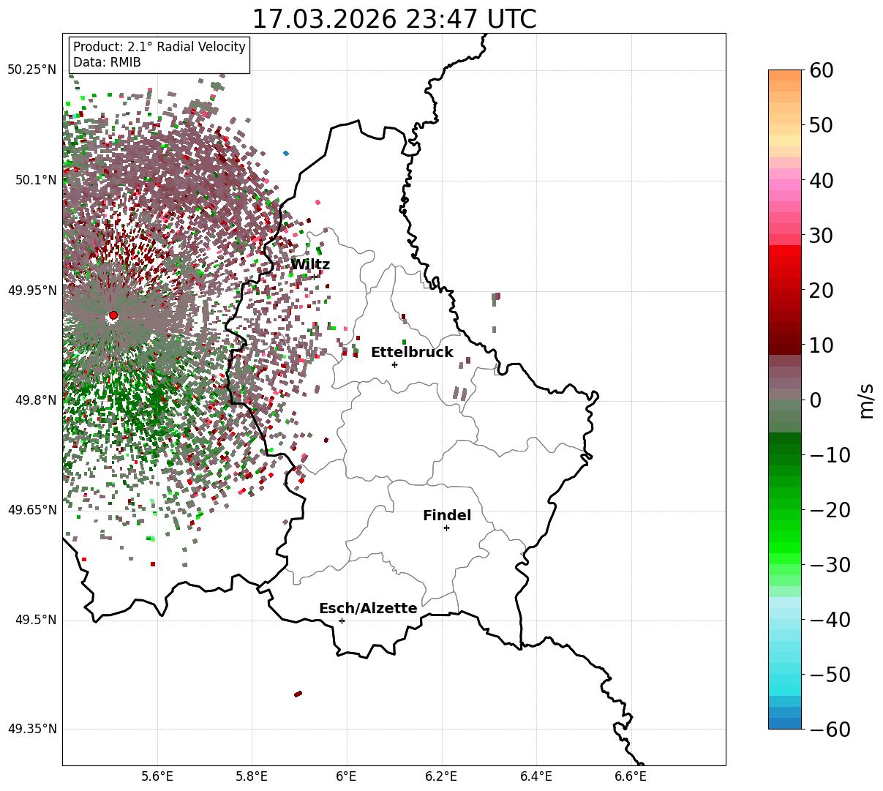
Task: Click the title 17.03.2026 23:47 UTC
Action: click(394, 19)
